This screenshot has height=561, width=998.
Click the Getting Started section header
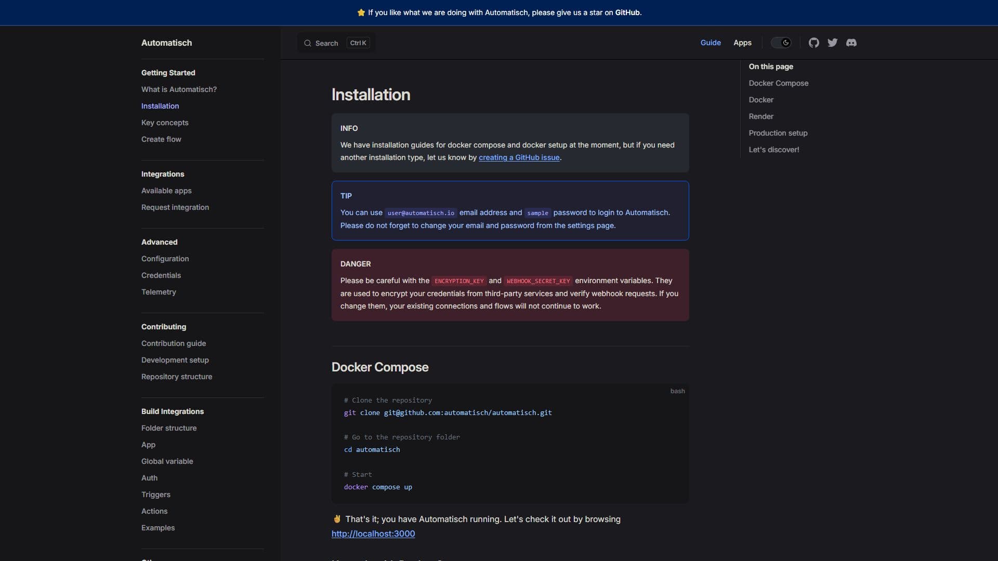(168, 73)
